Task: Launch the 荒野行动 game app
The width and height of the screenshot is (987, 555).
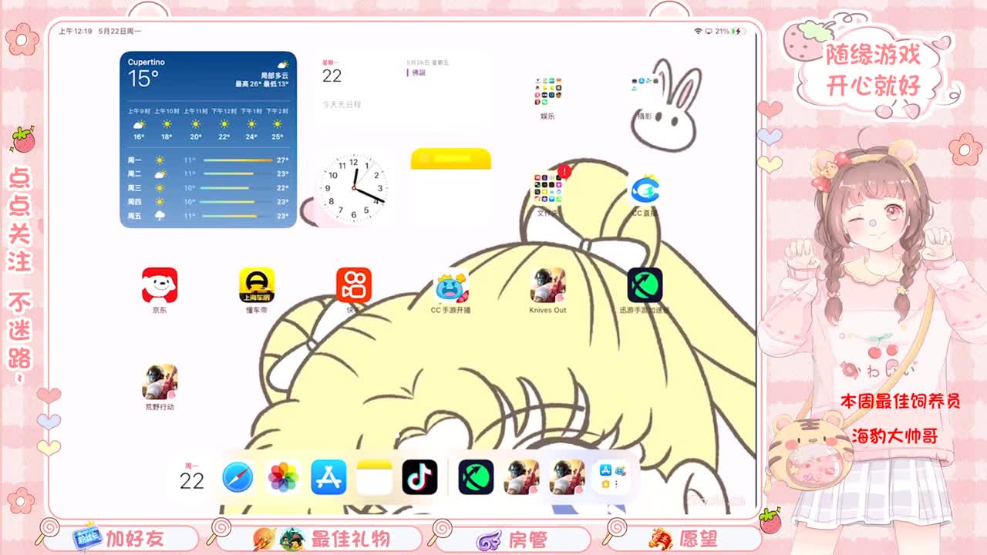Action: 160,382
